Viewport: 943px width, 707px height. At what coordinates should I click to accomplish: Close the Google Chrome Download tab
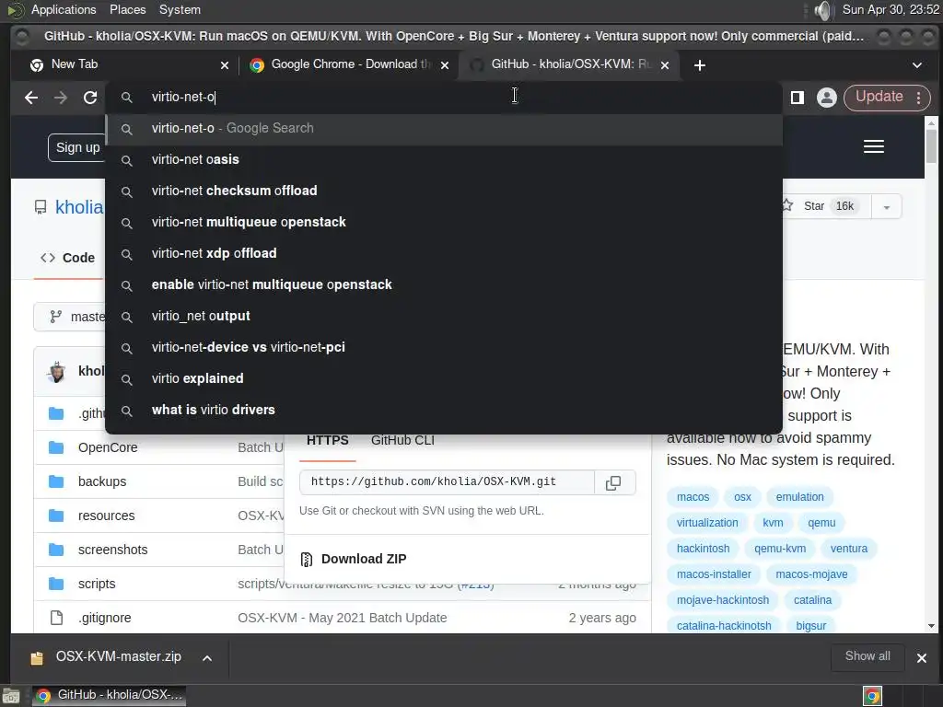(445, 65)
